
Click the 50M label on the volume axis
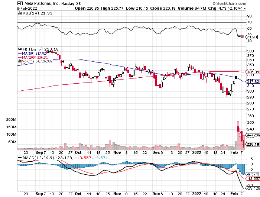pyautogui.click(x=12, y=142)
